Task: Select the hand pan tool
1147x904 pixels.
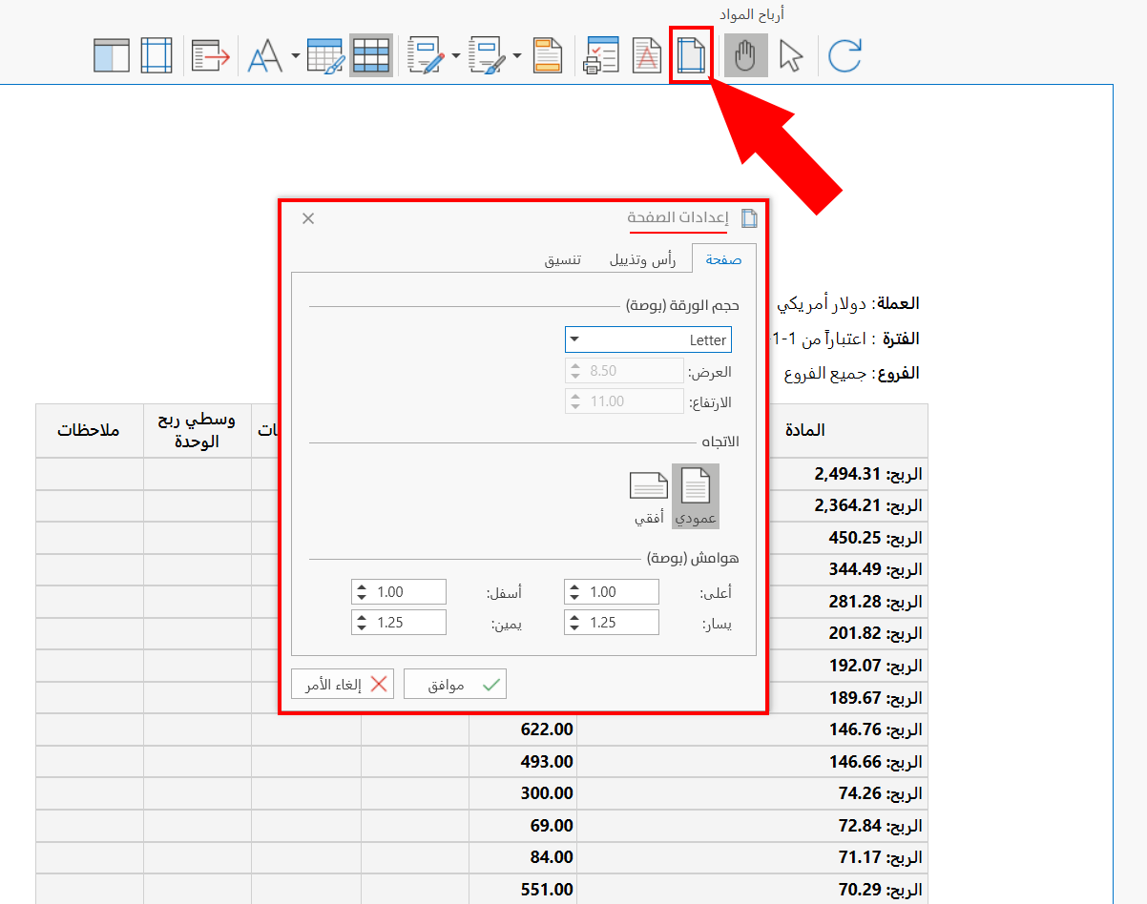Action: [x=745, y=55]
